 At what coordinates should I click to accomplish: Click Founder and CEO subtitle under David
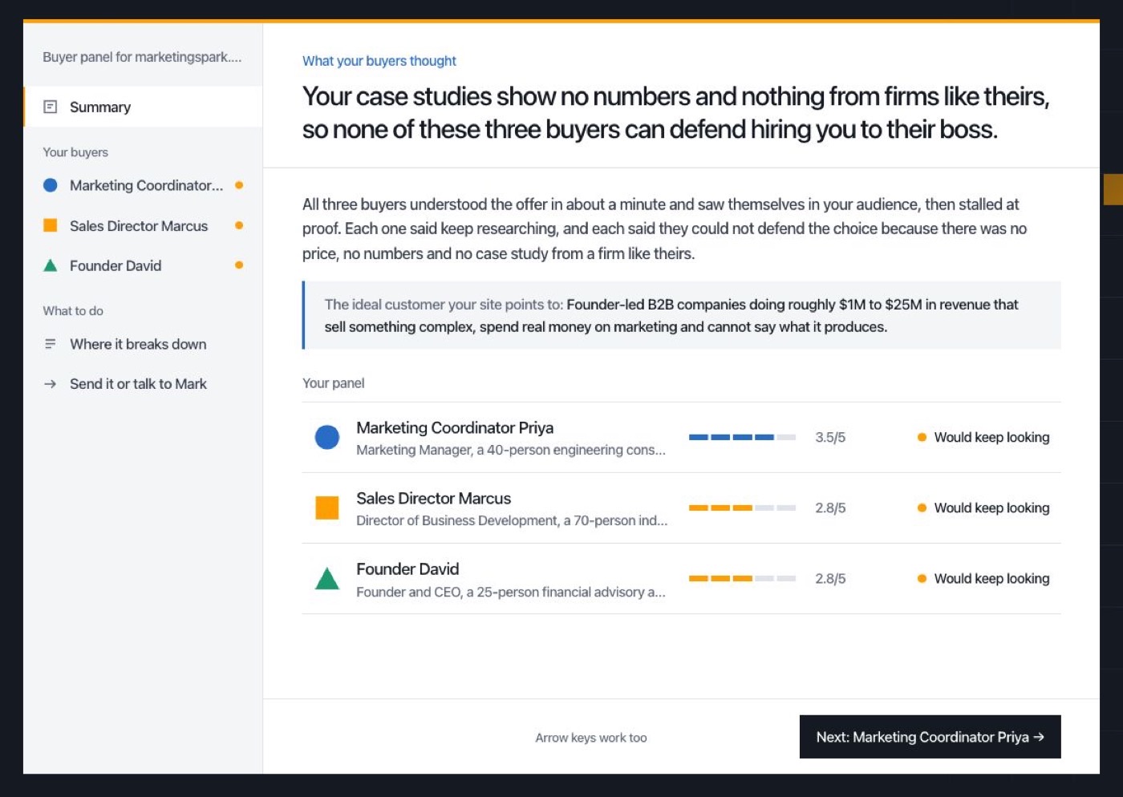(x=511, y=592)
